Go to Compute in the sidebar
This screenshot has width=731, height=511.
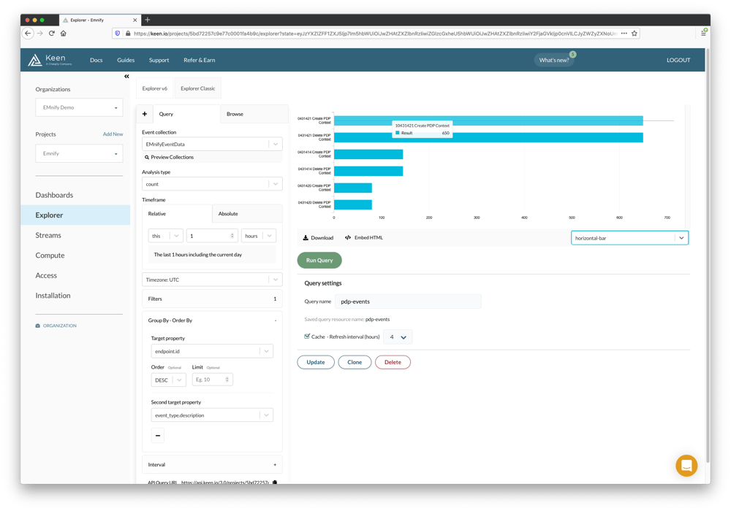[50, 255]
